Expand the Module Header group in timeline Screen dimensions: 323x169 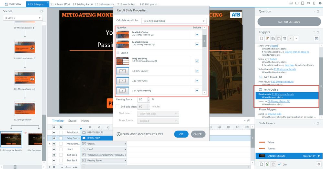pyautogui.click(x=50, y=144)
